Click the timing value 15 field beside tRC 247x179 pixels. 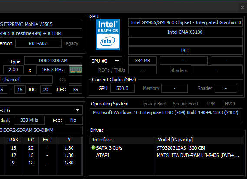tap(20, 89)
